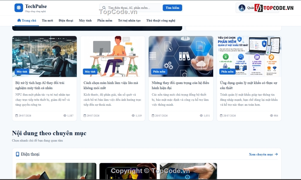Click eye icon beside 984 views
This screenshot has width=301, height=180.
[x=272, y=116]
